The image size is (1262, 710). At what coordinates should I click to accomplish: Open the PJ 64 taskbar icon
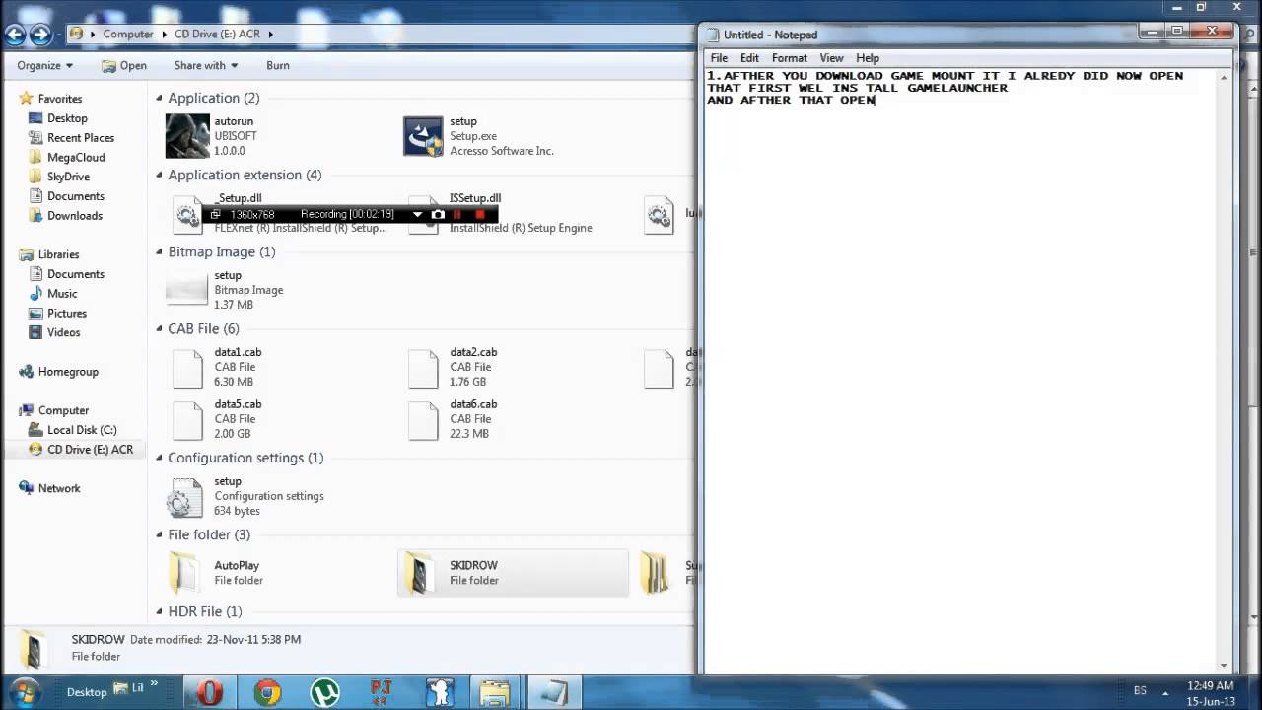coord(381,692)
